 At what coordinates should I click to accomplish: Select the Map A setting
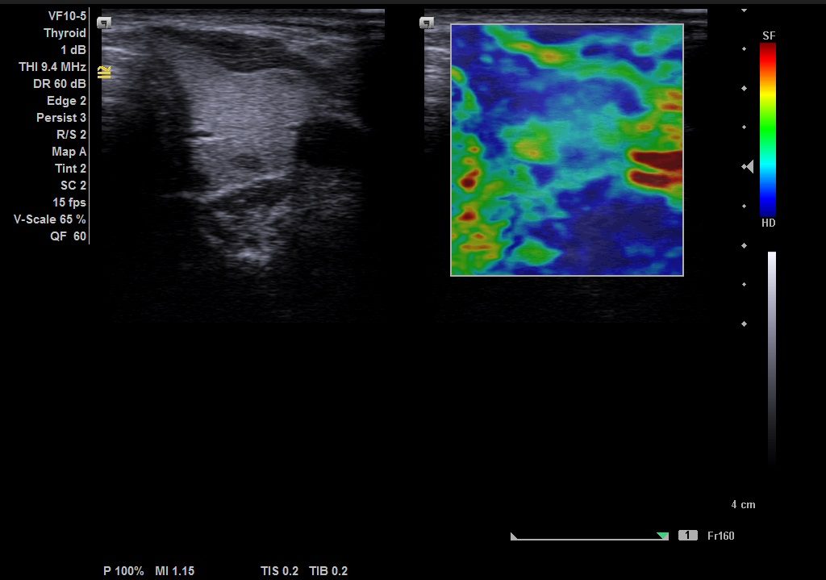click(x=69, y=152)
